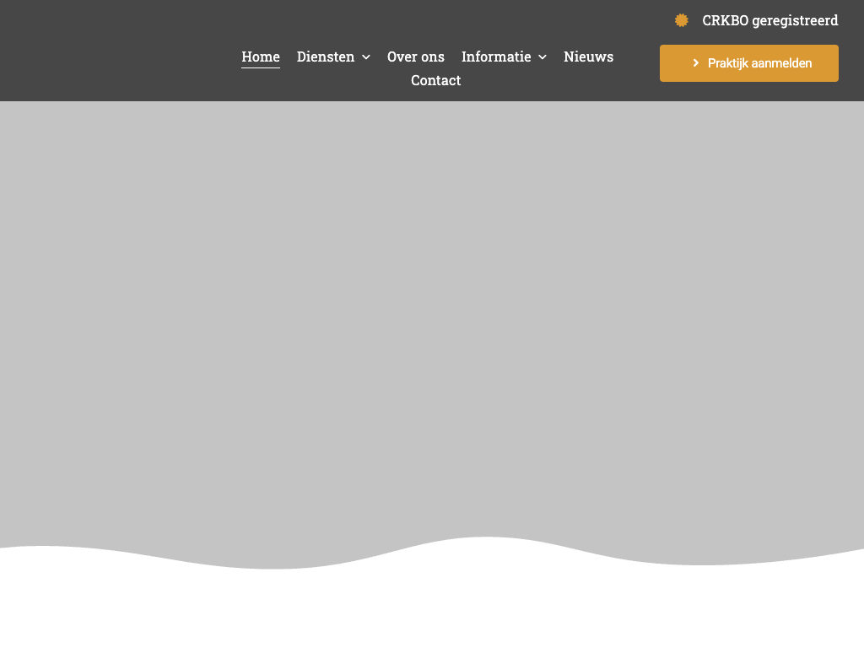Click the arrow icon inside Praktijk aanmelden
The image size is (864, 648).
[695, 63]
